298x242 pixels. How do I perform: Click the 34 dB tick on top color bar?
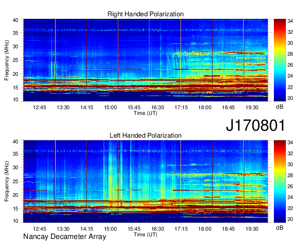(x=290, y=21)
